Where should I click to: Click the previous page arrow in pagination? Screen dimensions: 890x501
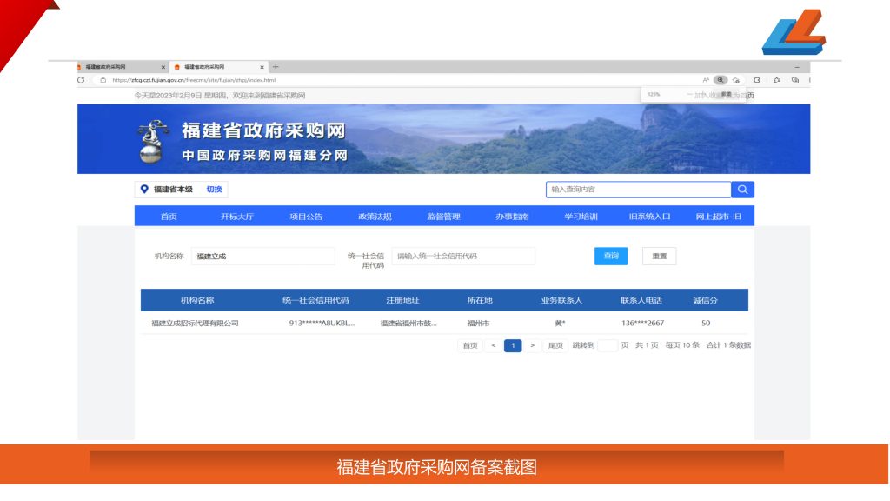(494, 346)
